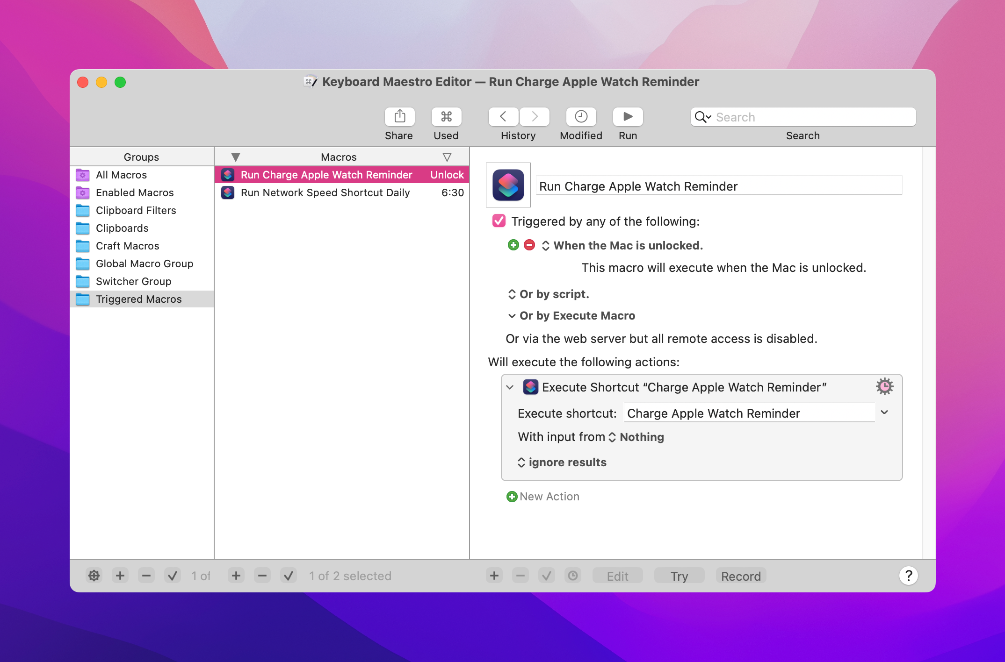Delete the selected macro with minus
The height and width of the screenshot is (662, 1005).
coord(262,576)
